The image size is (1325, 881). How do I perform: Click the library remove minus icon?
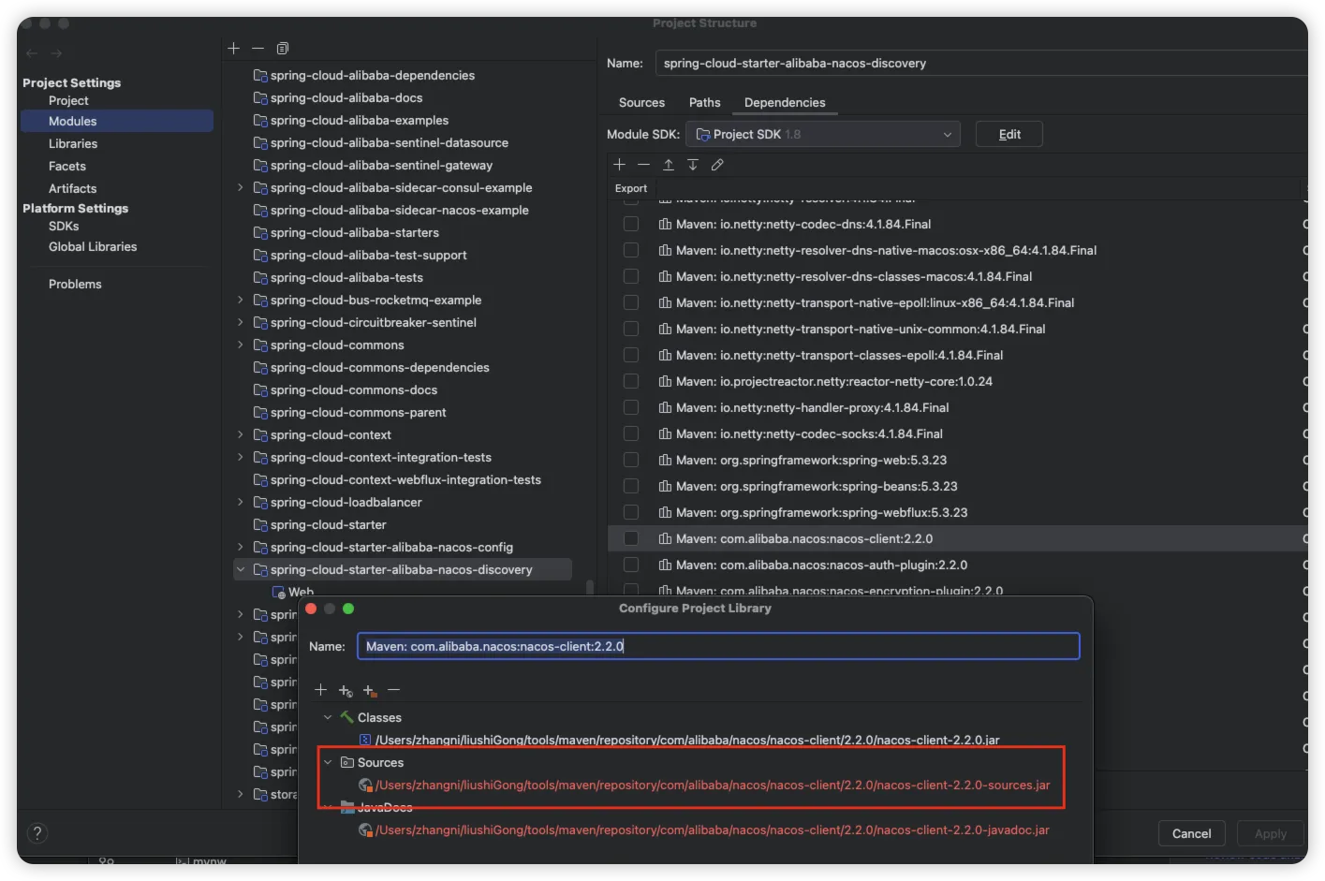pos(394,690)
